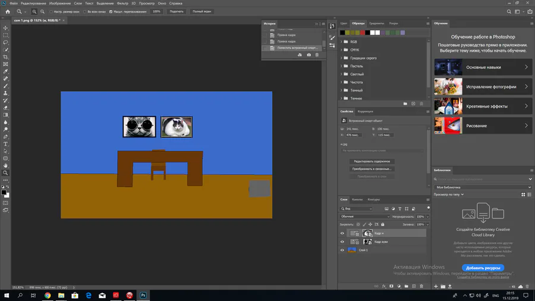Click 'Редактировать содержимое' button
535x301 pixels.
(x=372, y=161)
